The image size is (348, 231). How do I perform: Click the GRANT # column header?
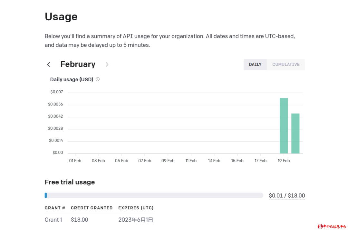pyautogui.click(x=55, y=208)
